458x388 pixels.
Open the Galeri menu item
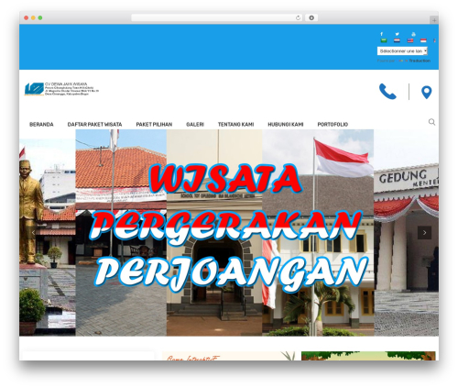(195, 125)
